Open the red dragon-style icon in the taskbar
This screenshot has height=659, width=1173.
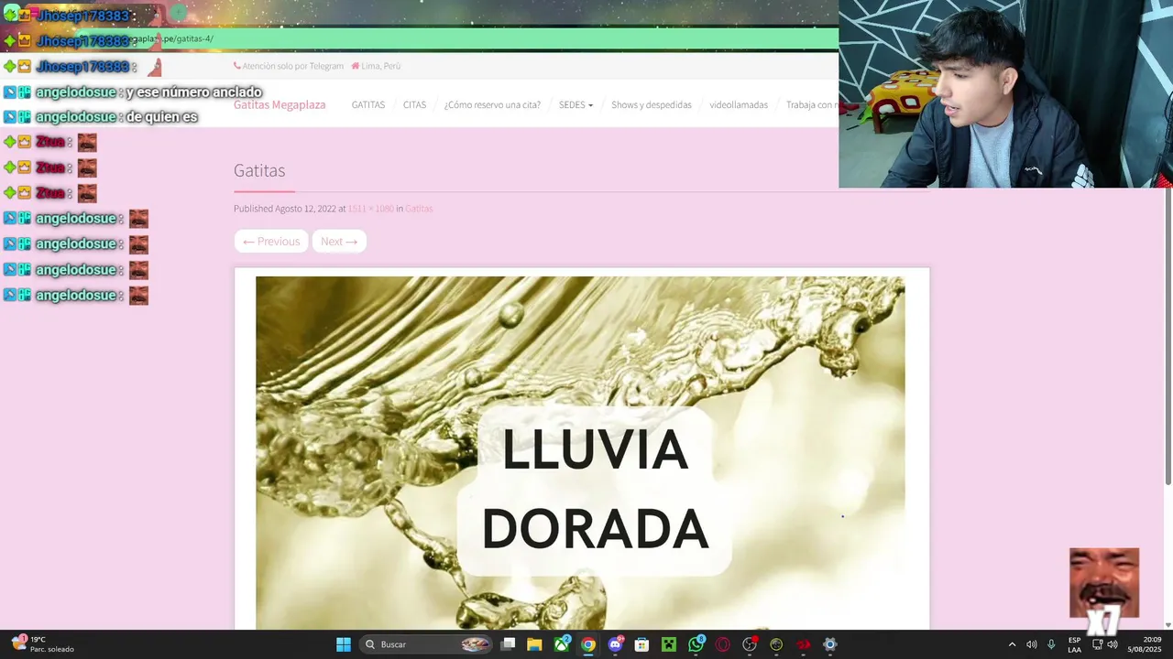coord(804,644)
